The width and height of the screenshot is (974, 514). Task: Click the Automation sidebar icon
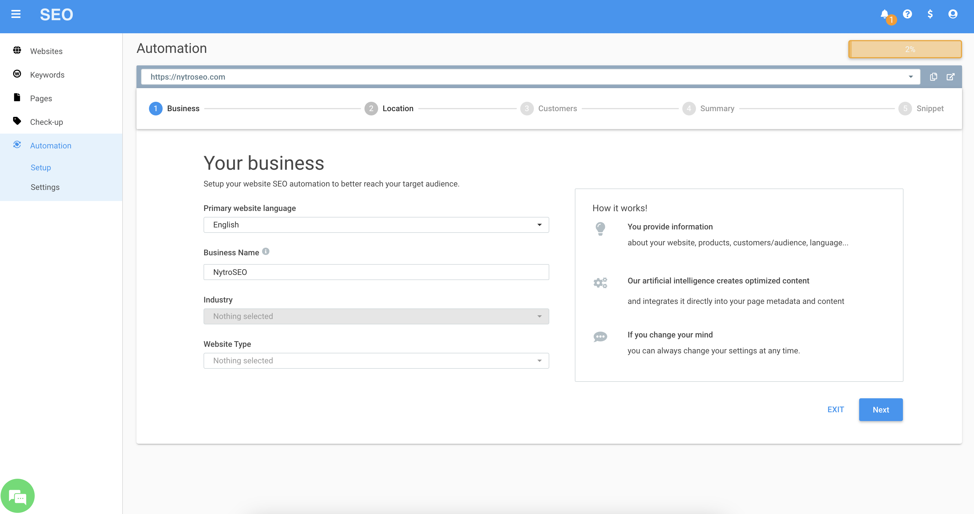[17, 145]
